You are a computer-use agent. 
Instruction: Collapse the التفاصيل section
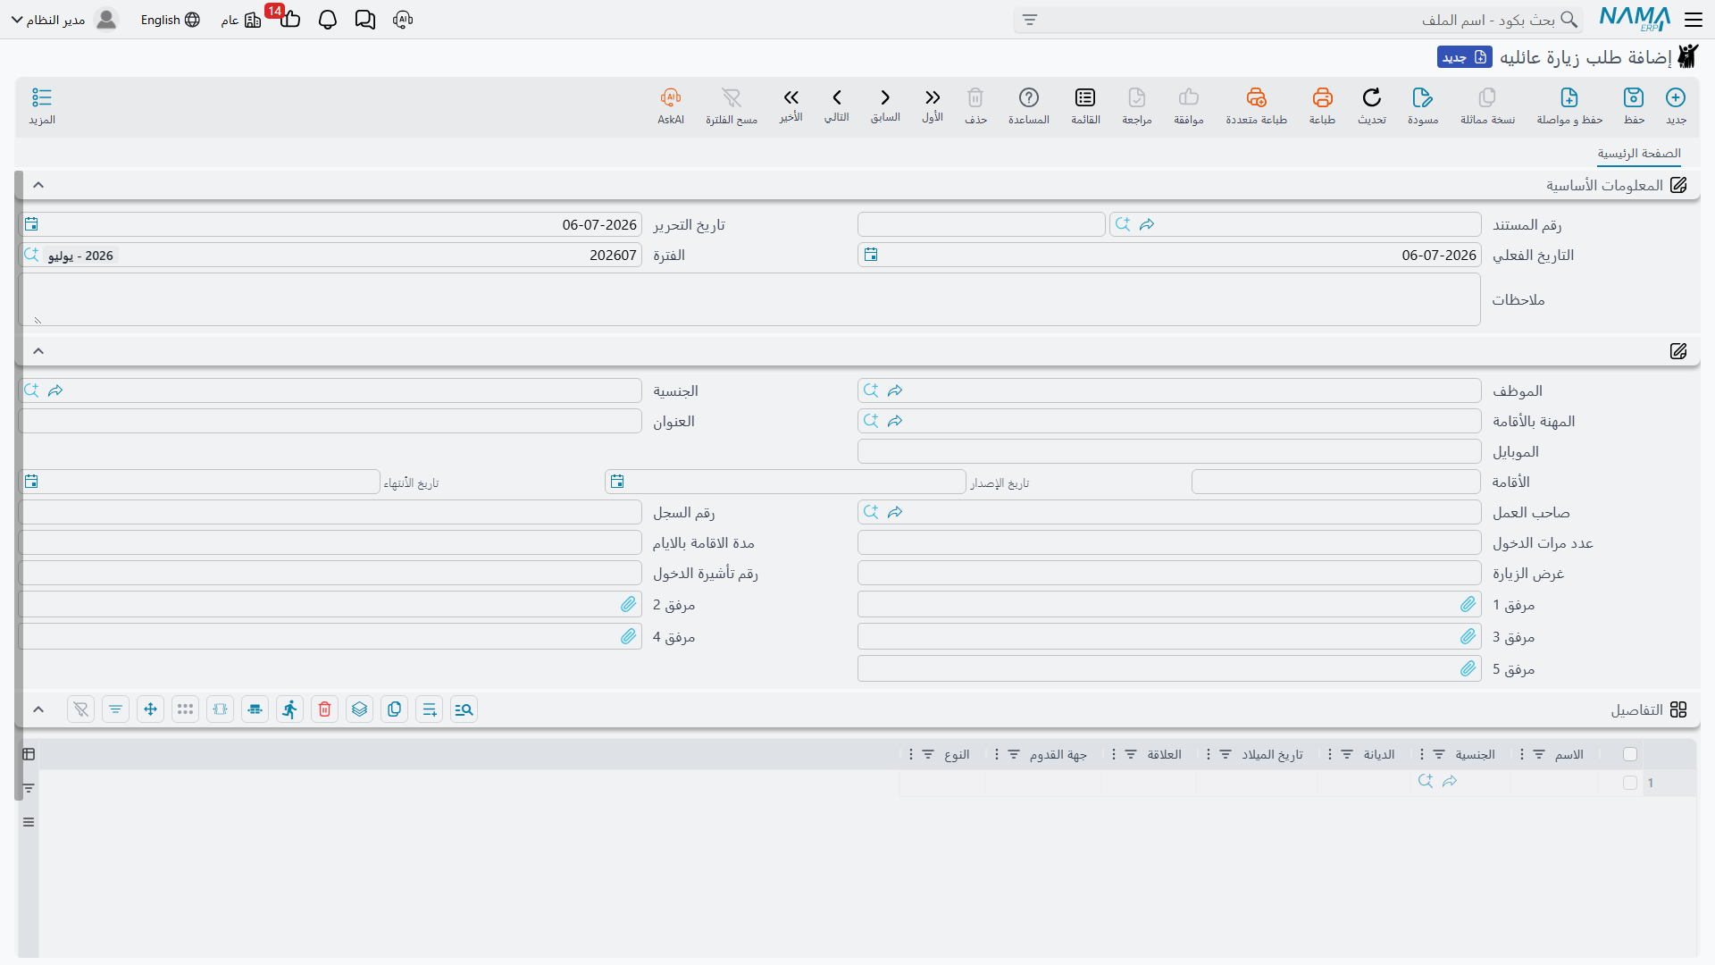[38, 709]
